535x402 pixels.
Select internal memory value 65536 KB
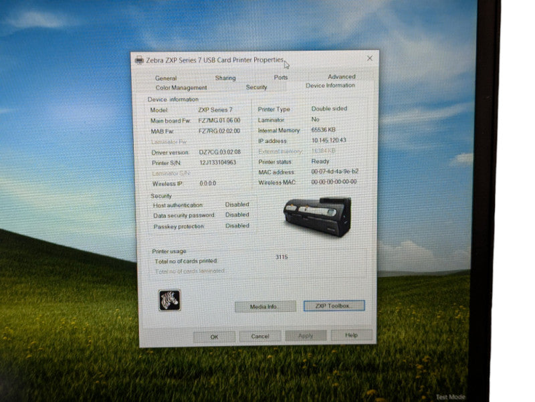click(324, 130)
